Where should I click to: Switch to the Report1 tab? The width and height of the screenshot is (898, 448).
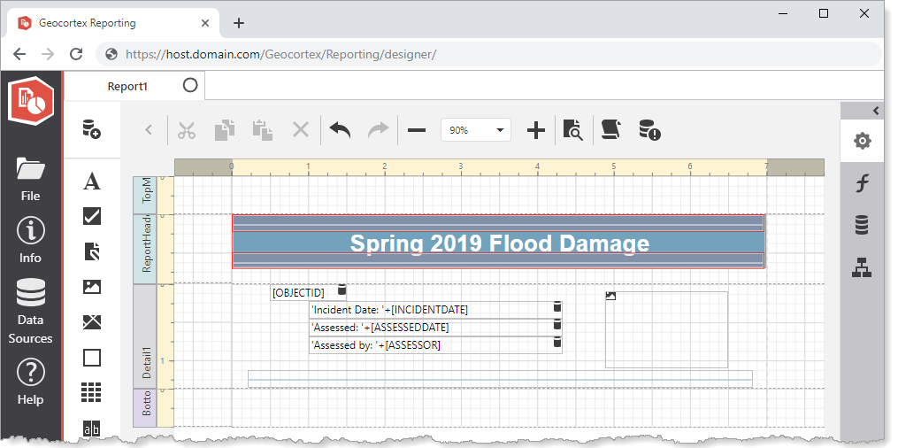(x=127, y=86)
